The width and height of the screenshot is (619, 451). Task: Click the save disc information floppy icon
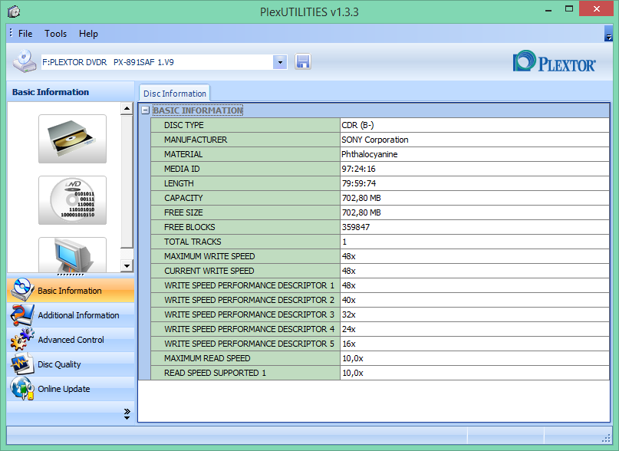coord(303,62)
